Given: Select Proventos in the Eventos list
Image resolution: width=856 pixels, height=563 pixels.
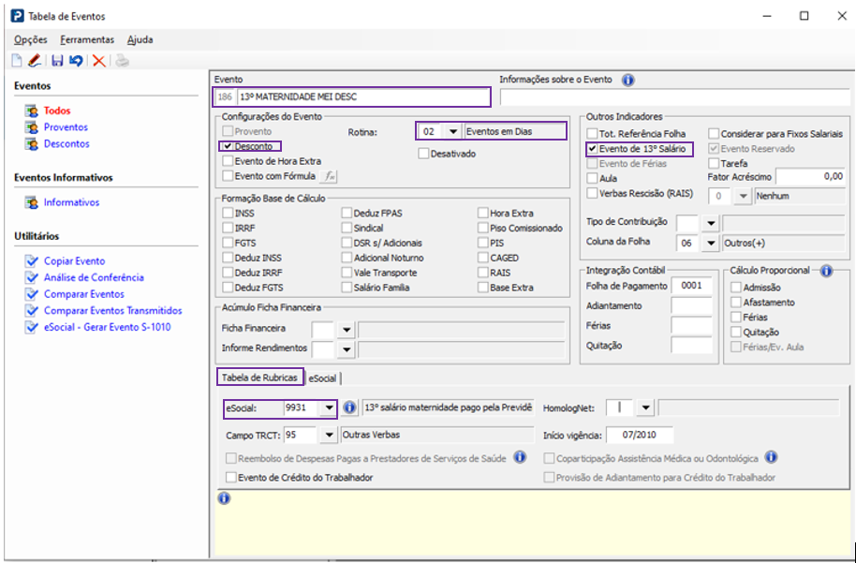Looking at the screenshot, I should click(66, 127).
